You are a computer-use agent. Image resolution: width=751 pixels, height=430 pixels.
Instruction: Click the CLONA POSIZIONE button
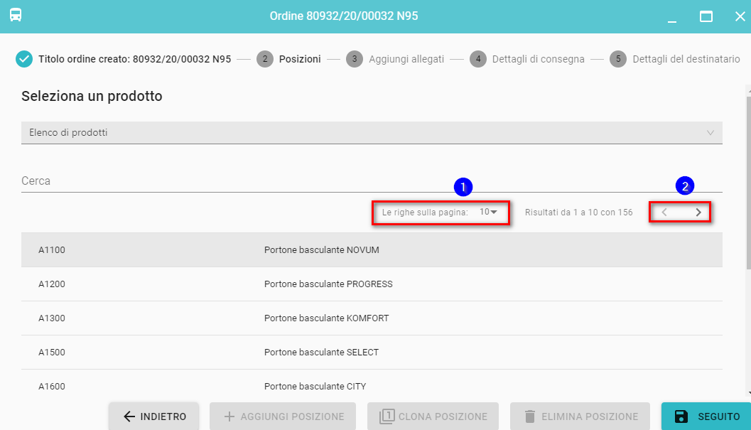[433, 416]
